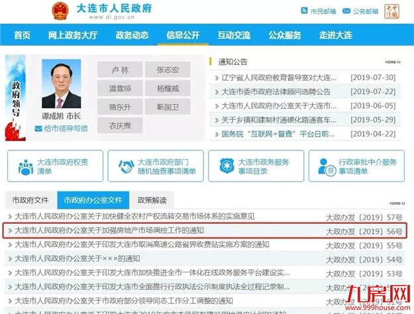Screen dimensions: 414x314
Task: Open 给市领导写信 link
Action: [66, 129]
